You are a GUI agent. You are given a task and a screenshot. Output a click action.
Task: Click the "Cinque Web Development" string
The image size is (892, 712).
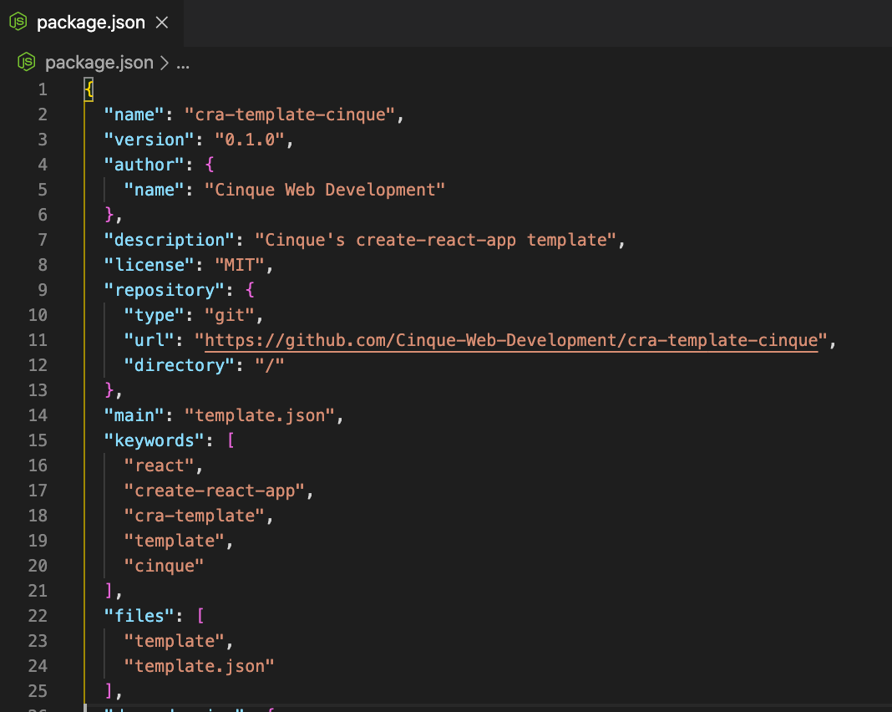pyautogui.click(x=325, y=190)
